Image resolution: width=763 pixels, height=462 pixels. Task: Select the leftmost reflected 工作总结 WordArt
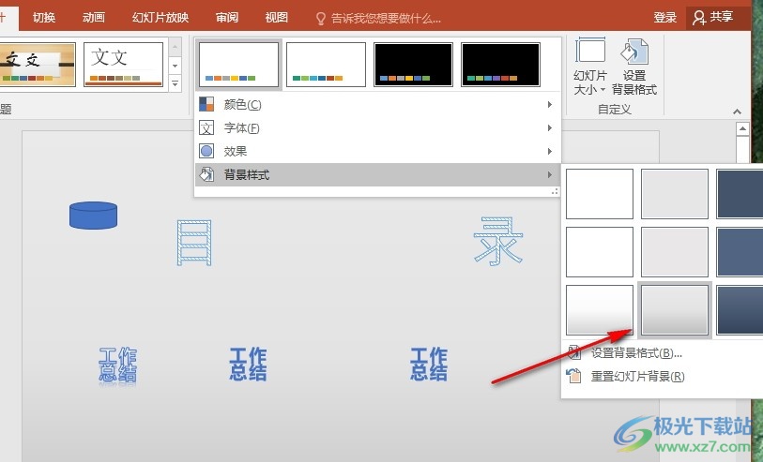[x=117, y=365]
